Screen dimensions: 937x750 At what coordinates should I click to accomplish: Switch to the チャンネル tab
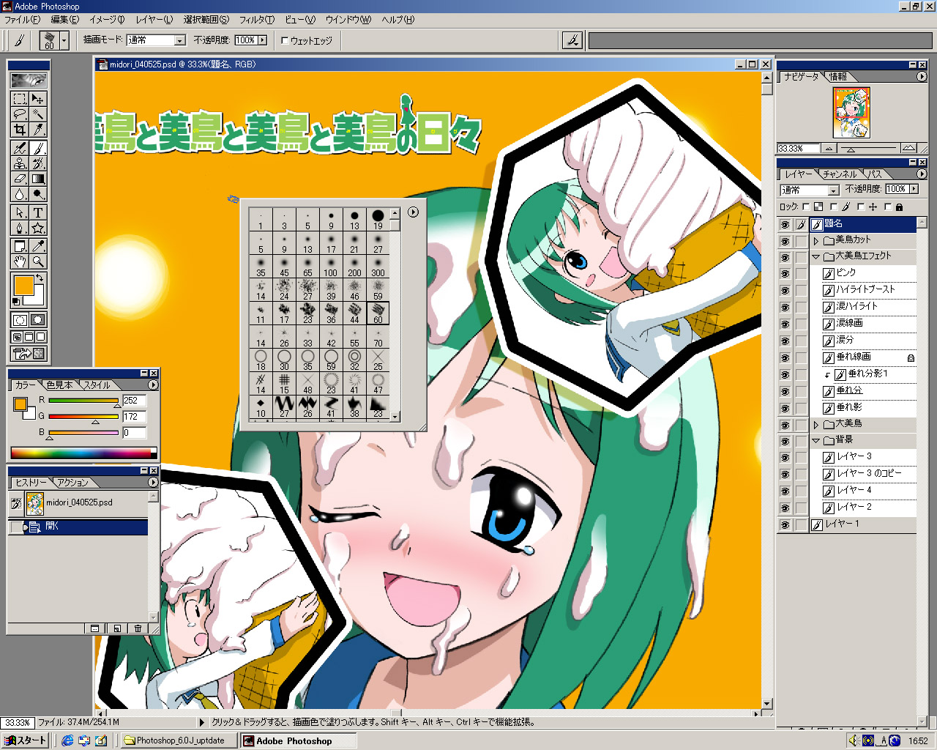pyautogui.click(x=840, y=174)
